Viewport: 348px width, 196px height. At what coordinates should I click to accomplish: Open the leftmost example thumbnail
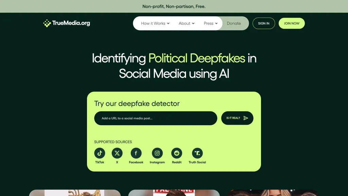click(75, 193)
